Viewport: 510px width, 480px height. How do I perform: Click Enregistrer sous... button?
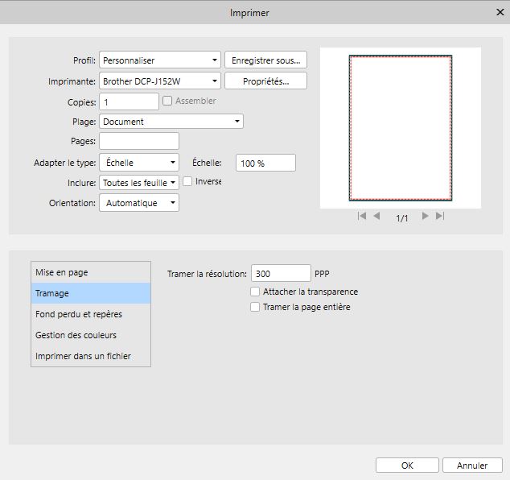click(265, 60)
